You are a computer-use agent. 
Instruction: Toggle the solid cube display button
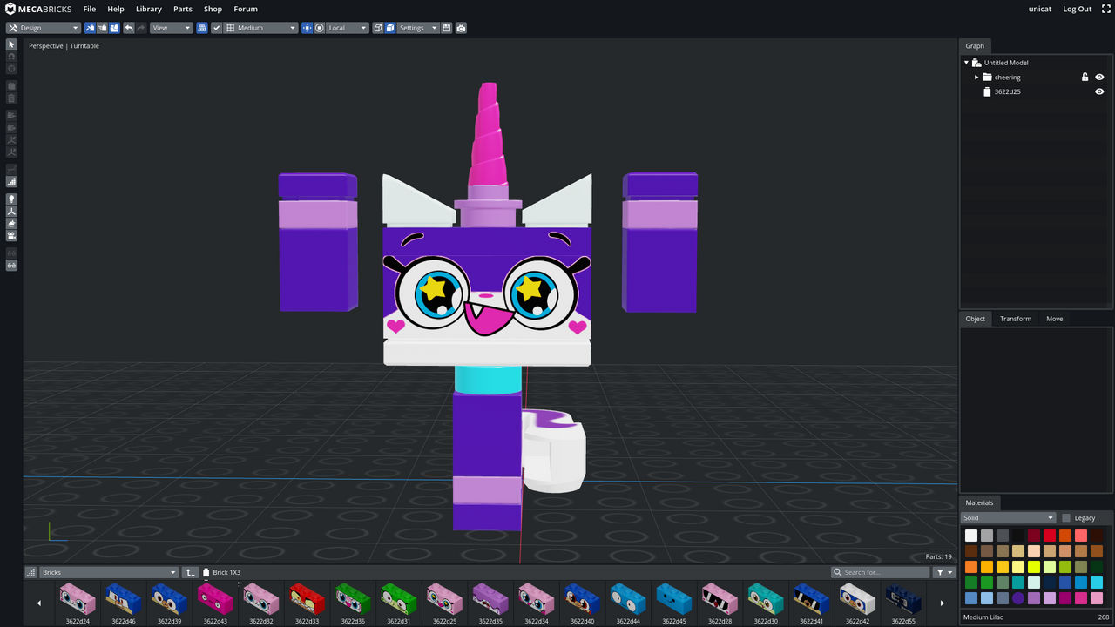390,28
